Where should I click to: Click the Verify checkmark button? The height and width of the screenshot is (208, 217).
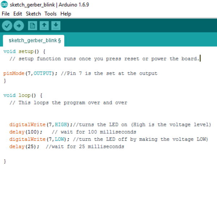7,26
